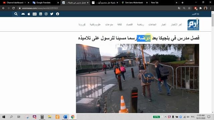The height and width of the screenshot is (120, 214).
Task: Open the آخر الأخبار menu item
Action: pyautogui.click(x=176, y=24)
